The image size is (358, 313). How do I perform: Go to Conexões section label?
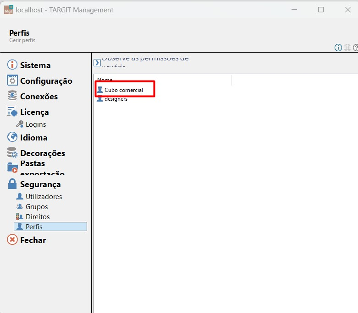click(39, 97)
